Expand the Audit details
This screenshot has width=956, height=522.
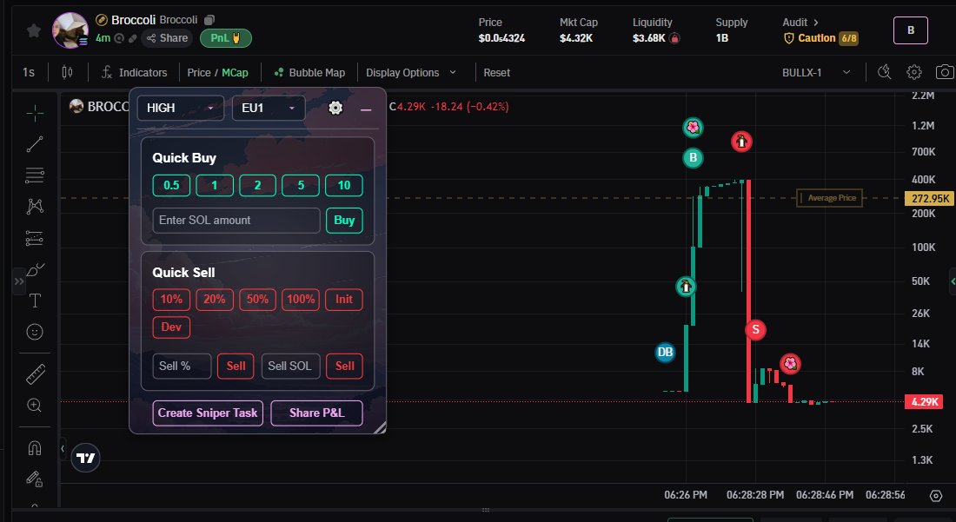pos(800,23)
